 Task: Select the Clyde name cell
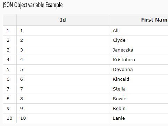[138, 40]
